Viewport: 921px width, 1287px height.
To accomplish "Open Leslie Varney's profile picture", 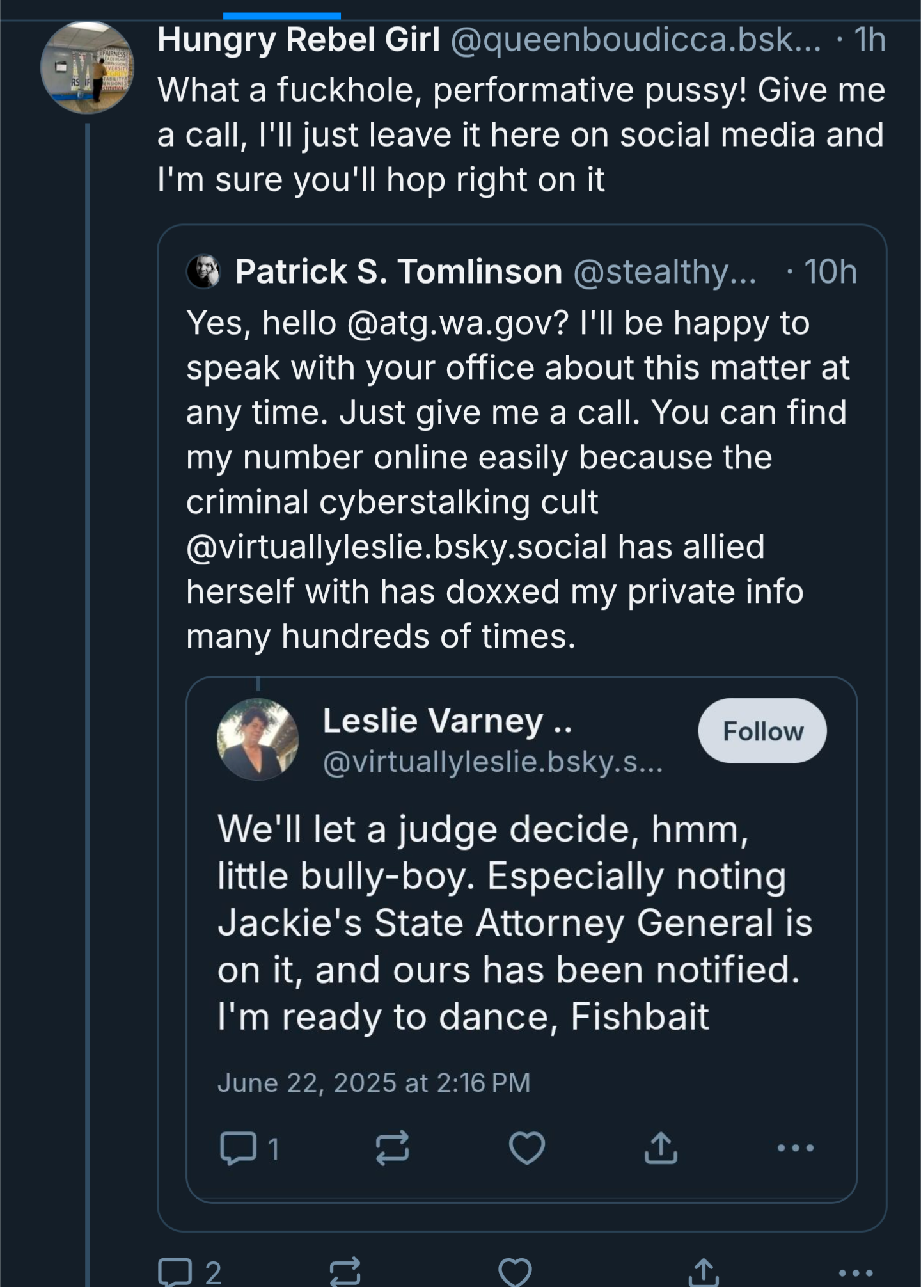I will click(258, 739).
